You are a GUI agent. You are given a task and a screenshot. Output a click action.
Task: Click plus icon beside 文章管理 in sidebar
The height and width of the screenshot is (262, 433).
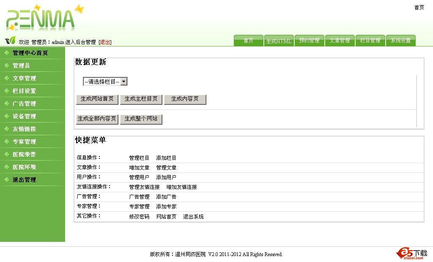(x=7, y=78)
